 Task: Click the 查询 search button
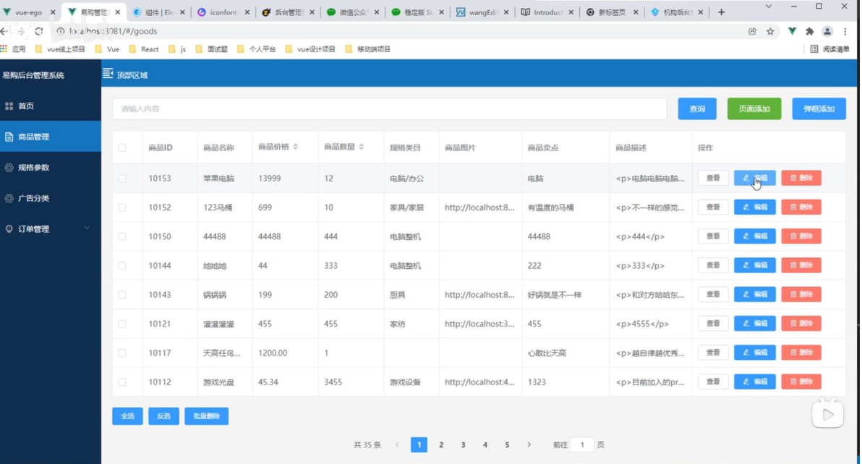697,108
